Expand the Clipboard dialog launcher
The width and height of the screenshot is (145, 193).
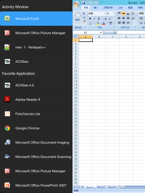[85, 27]
